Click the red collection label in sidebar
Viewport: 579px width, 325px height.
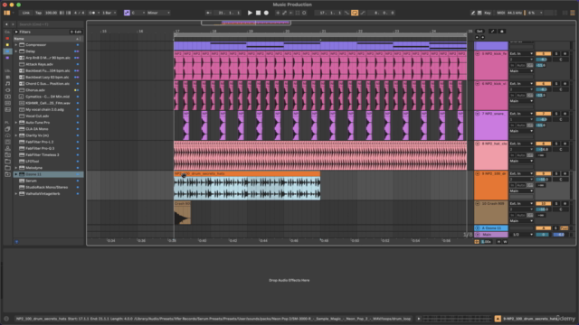(x=7, y=38)
